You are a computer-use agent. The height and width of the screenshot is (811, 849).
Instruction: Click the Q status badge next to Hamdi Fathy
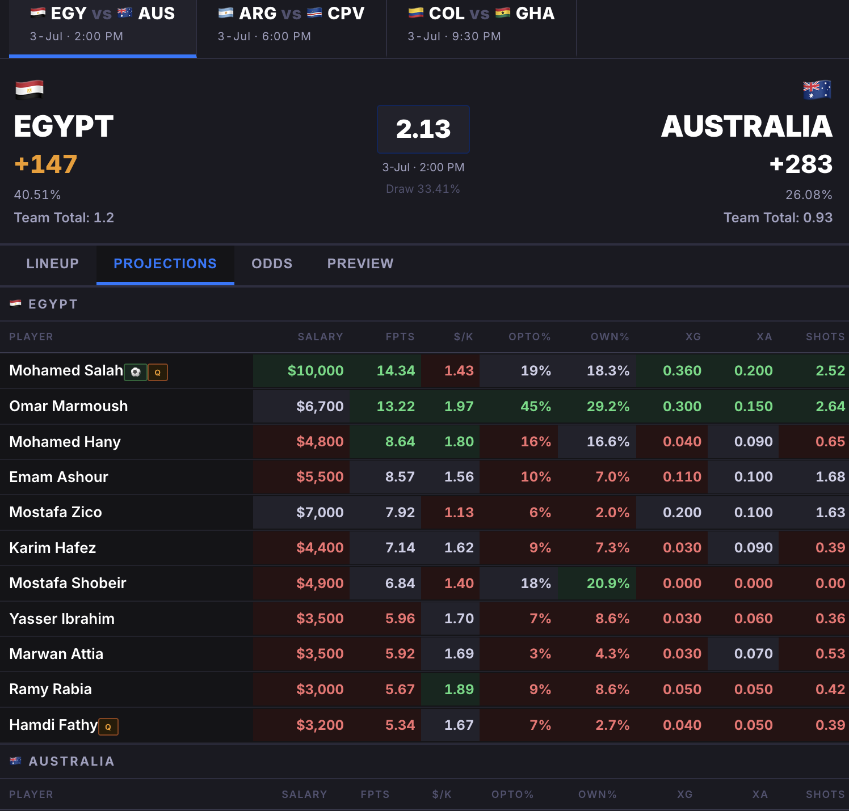[x=108, y=726]
